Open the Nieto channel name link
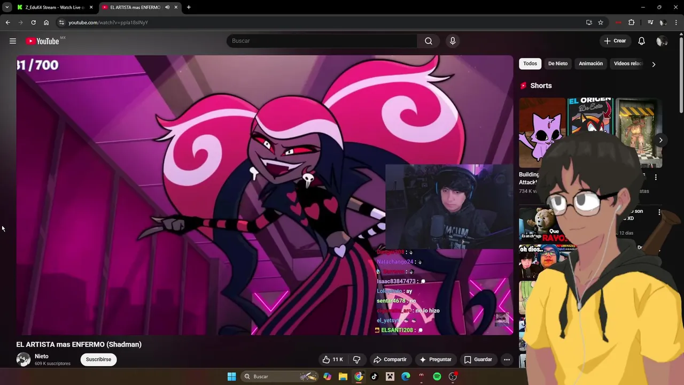684x385 pixels. 42,356
